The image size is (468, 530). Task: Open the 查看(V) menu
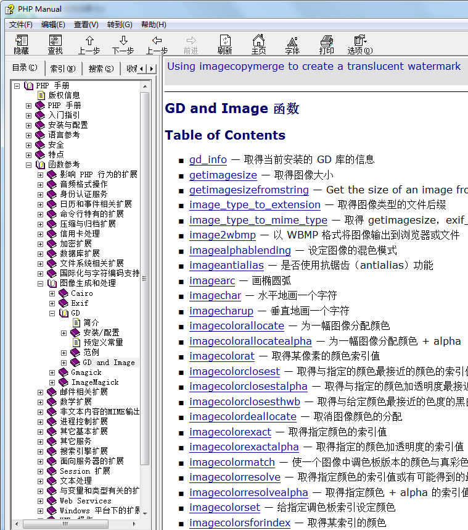click(x=86, y=25)
